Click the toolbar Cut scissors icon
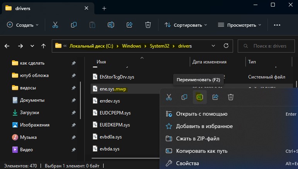Viewport: 298px width, 169px height. coord(55,25)
